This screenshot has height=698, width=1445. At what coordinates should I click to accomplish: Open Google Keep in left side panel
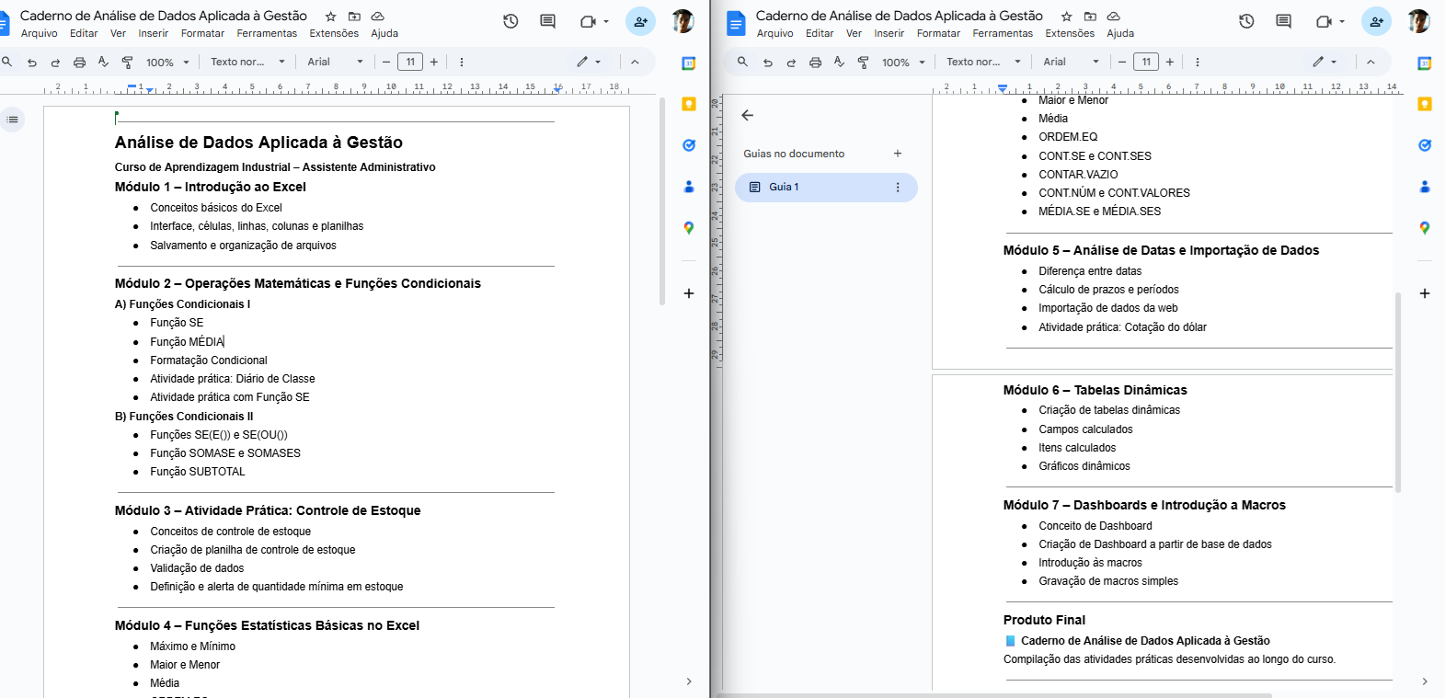pos(688,104)
